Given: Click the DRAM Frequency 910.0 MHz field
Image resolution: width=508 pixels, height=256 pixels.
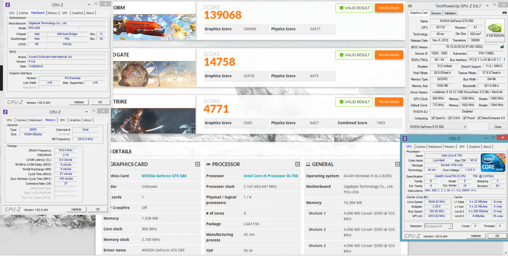Looking at the screenshot, I should [x=65, y=150].
